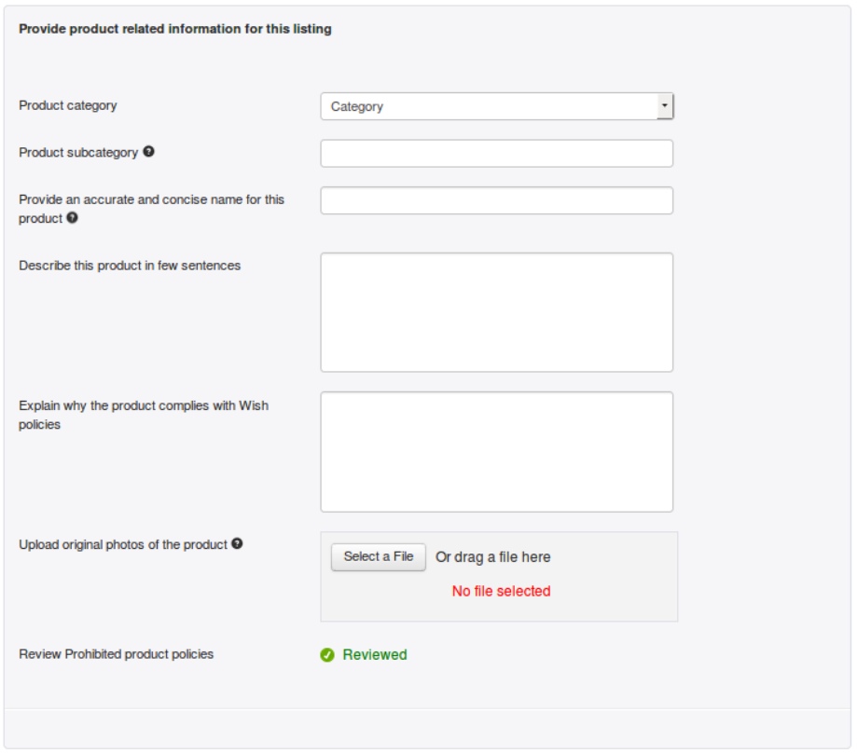The height and width of the screenshot is (753, 857).
Task: Click the Wish policies compliance text area
Action: coord(497,451)
